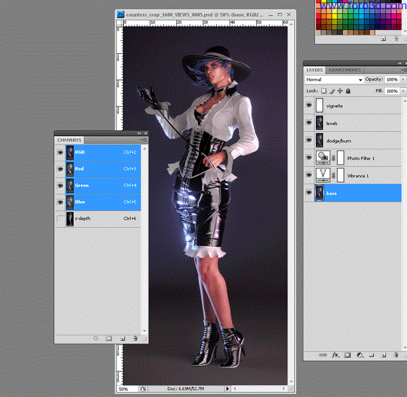Click Channels panel scroll up arrow
Viewport: 407px width, 397px height.
click(144, 149)
